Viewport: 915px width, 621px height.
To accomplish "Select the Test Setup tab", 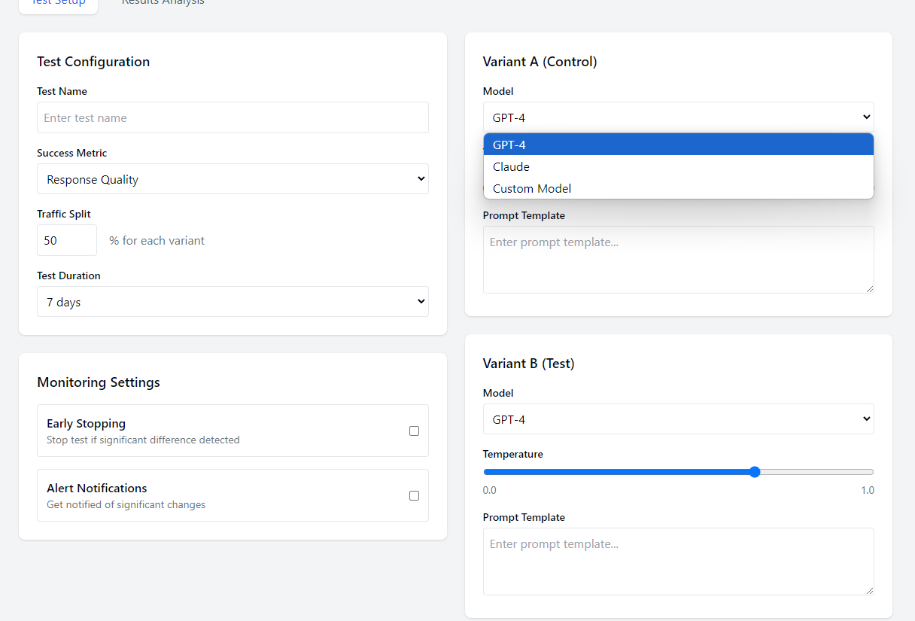I will point(58,3).
